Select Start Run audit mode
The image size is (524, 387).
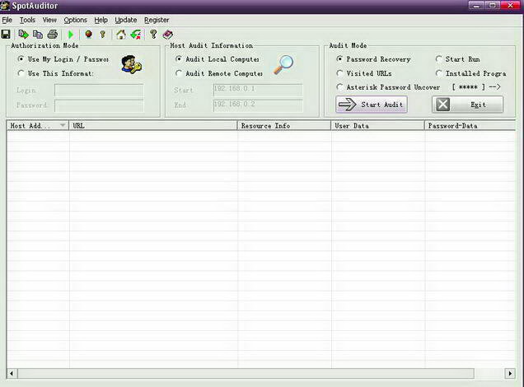458,59
